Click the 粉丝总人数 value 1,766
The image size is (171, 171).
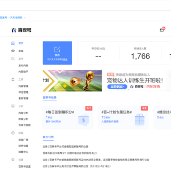141,56
